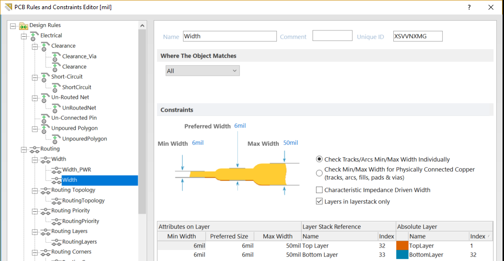Select the highlighted Width rule
This screenshot has height=261, width=504.
100,180
